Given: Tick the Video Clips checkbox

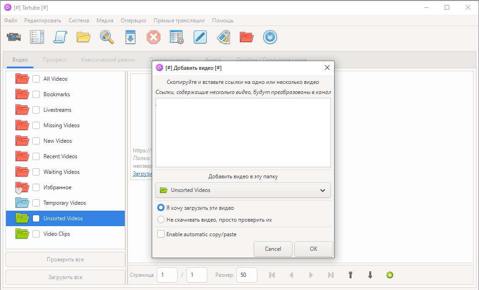Looking at the screenshot, I should (36, 234).
